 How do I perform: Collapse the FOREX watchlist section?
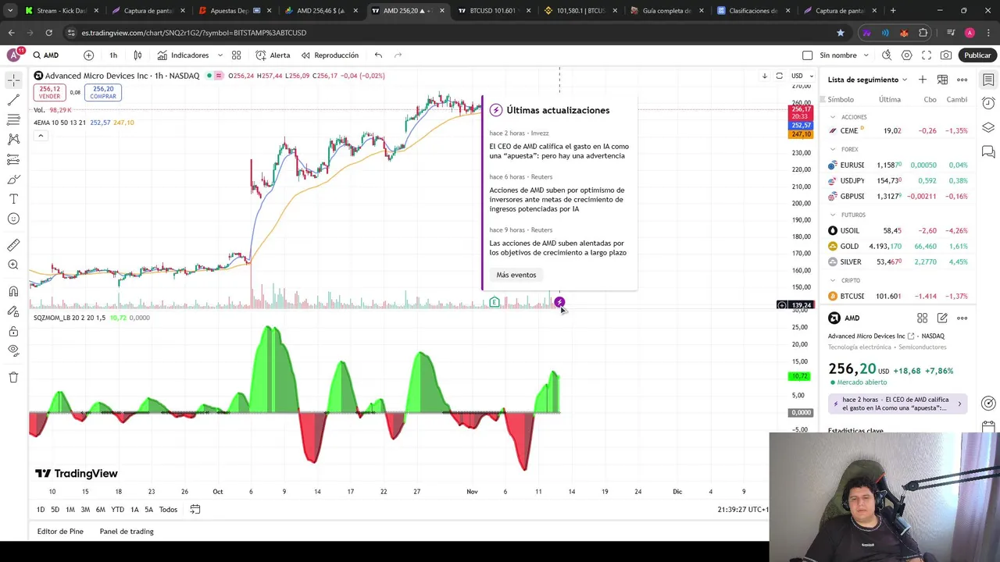tap(833, 149)
